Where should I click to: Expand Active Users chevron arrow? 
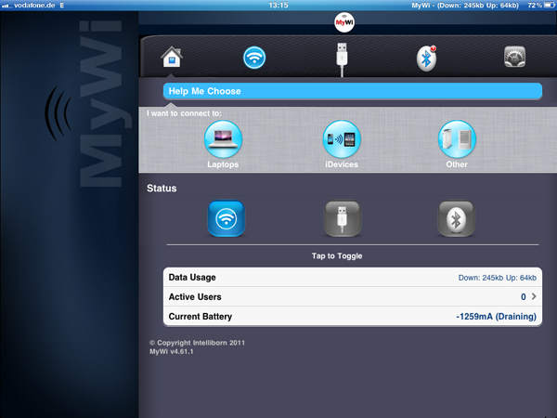tap(534, 296)
